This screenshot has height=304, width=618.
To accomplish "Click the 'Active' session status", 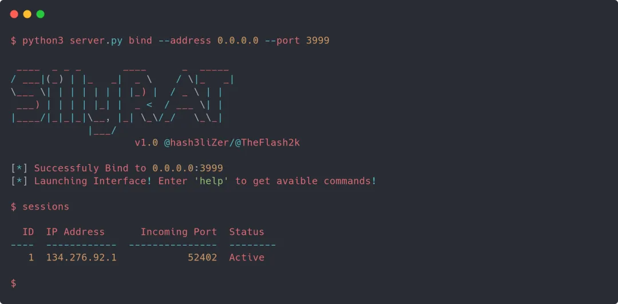I will pyautogui.click(x=247, y=258).
